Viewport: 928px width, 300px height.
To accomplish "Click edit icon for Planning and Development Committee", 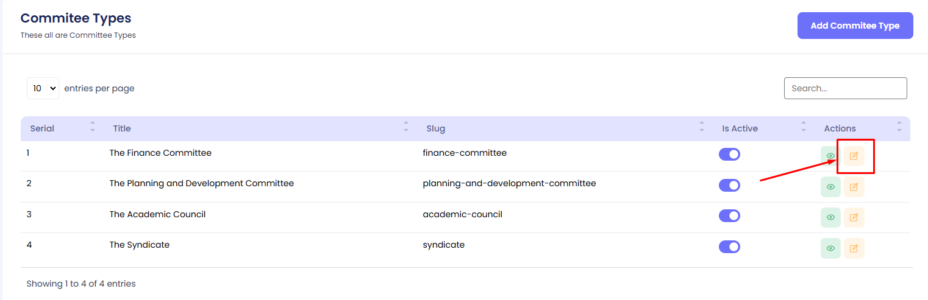I will pyautogui.click(x=854, y=187).
